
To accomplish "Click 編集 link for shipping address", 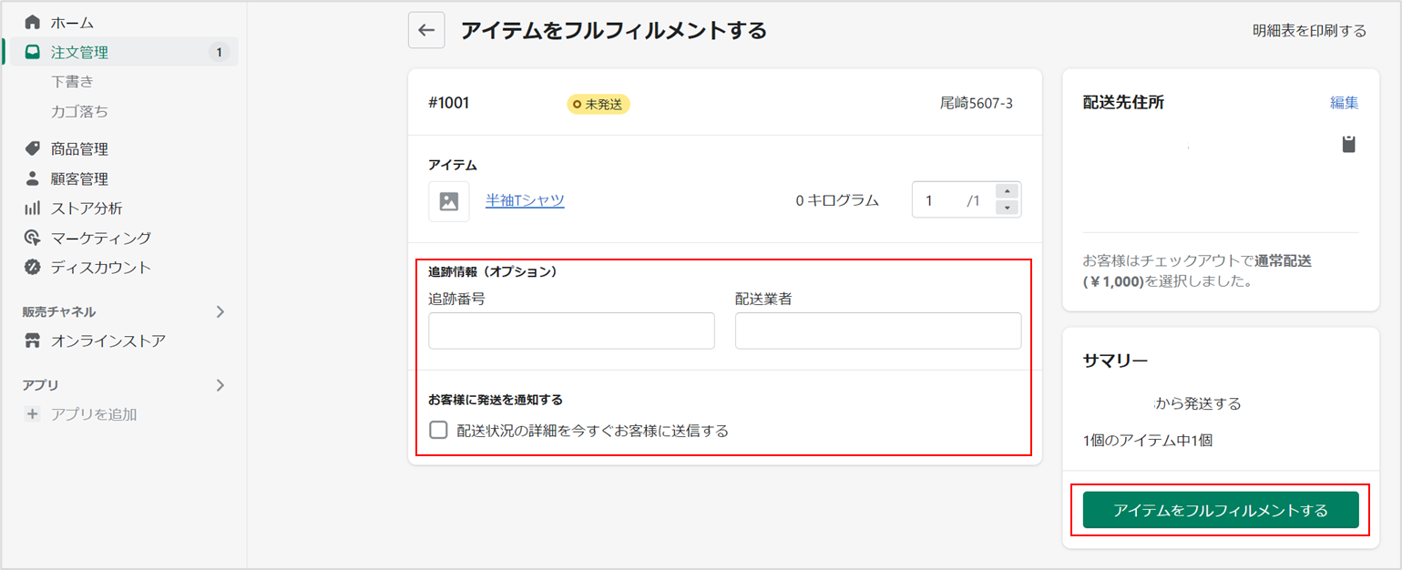I will click(x=1345, y=103).
